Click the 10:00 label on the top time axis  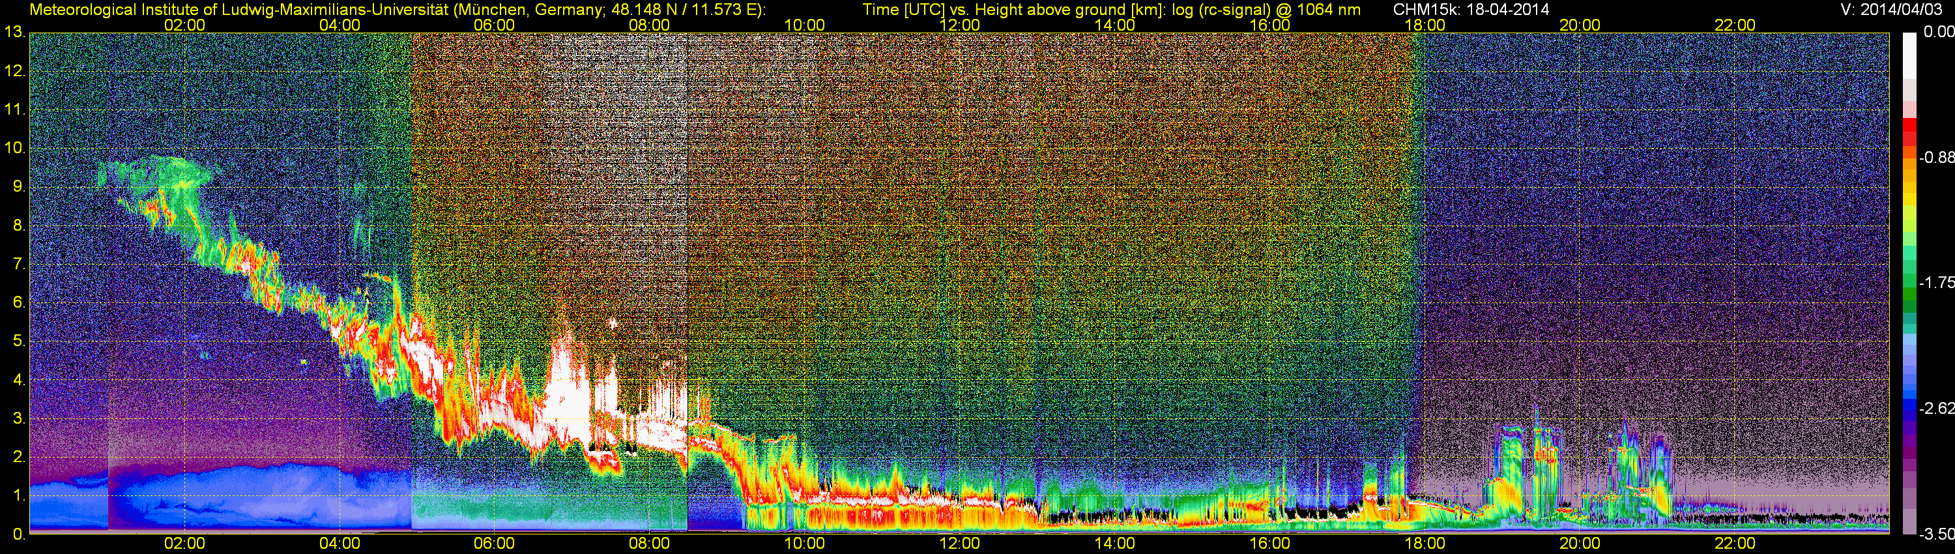pyautogui.click(x=804, y=25)
